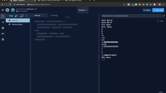The height and width of the screenshot is (93, 166).
Task: Open Files panel three-dot options menu
Action: 26,16
